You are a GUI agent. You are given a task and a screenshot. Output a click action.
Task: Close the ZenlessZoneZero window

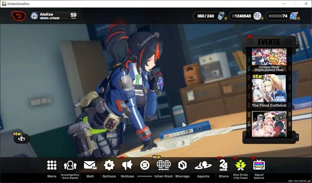(306, 4)
